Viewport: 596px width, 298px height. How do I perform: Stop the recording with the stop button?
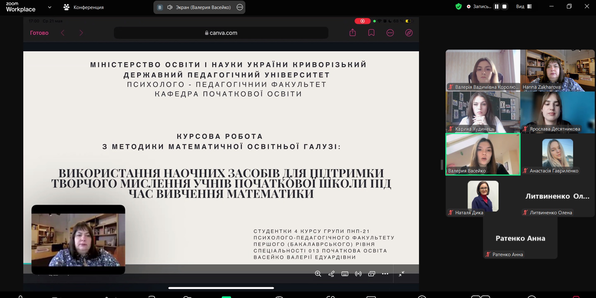(504, 6)
